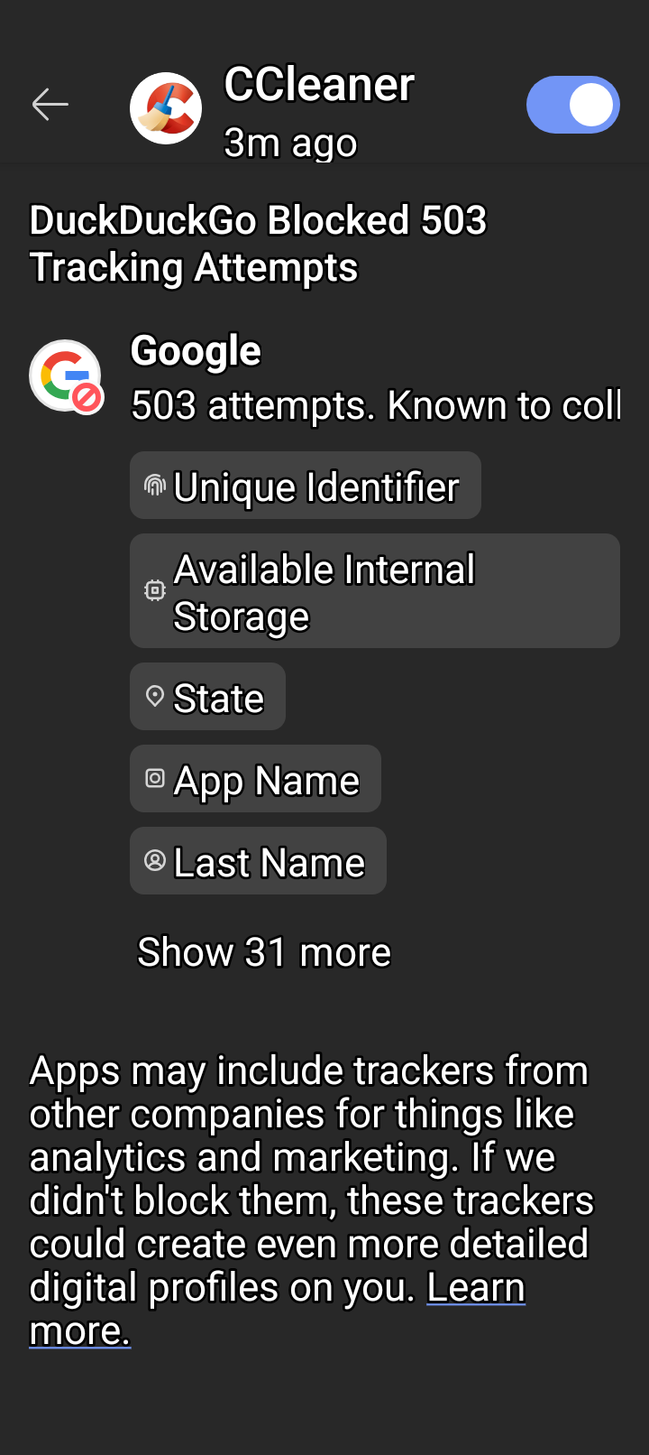Tap the location pin State icon
This screenshot has height=1455, width=649.
click(x=155, y=696)
